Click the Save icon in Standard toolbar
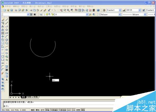The image size is (156, 112). [12, 10]
